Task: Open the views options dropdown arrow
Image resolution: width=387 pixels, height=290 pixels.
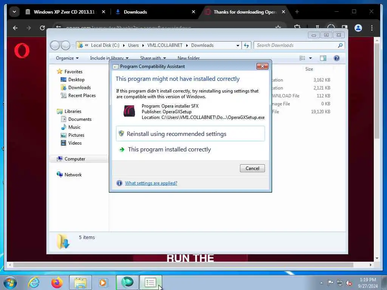Action: coord(311,58)
